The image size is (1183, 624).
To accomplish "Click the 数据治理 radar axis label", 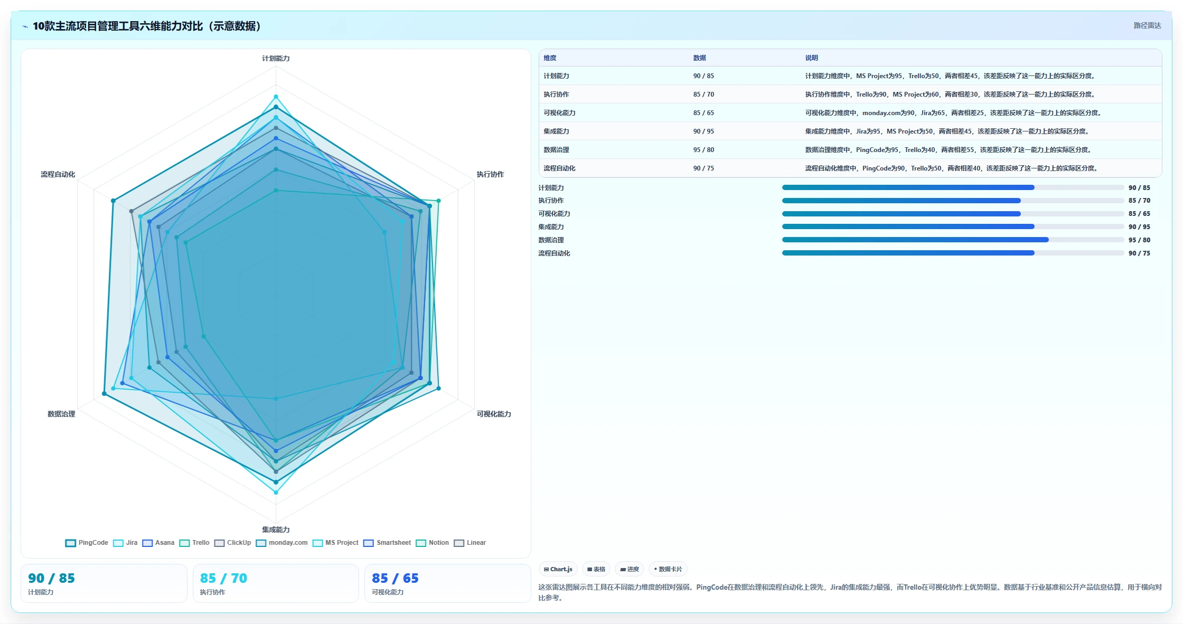I will 61,414.
